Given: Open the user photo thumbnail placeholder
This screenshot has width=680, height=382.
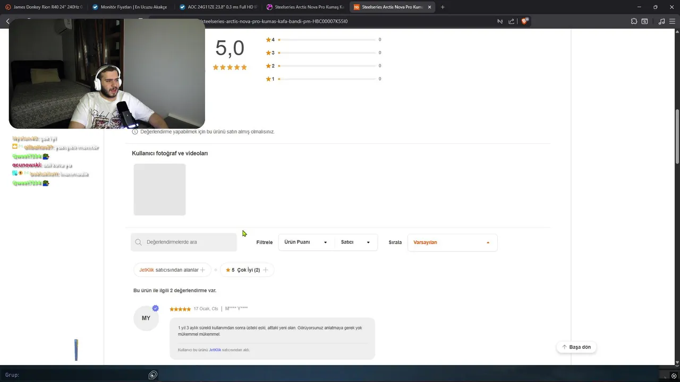Looking at the screenshot, I should tap(159, 189).
